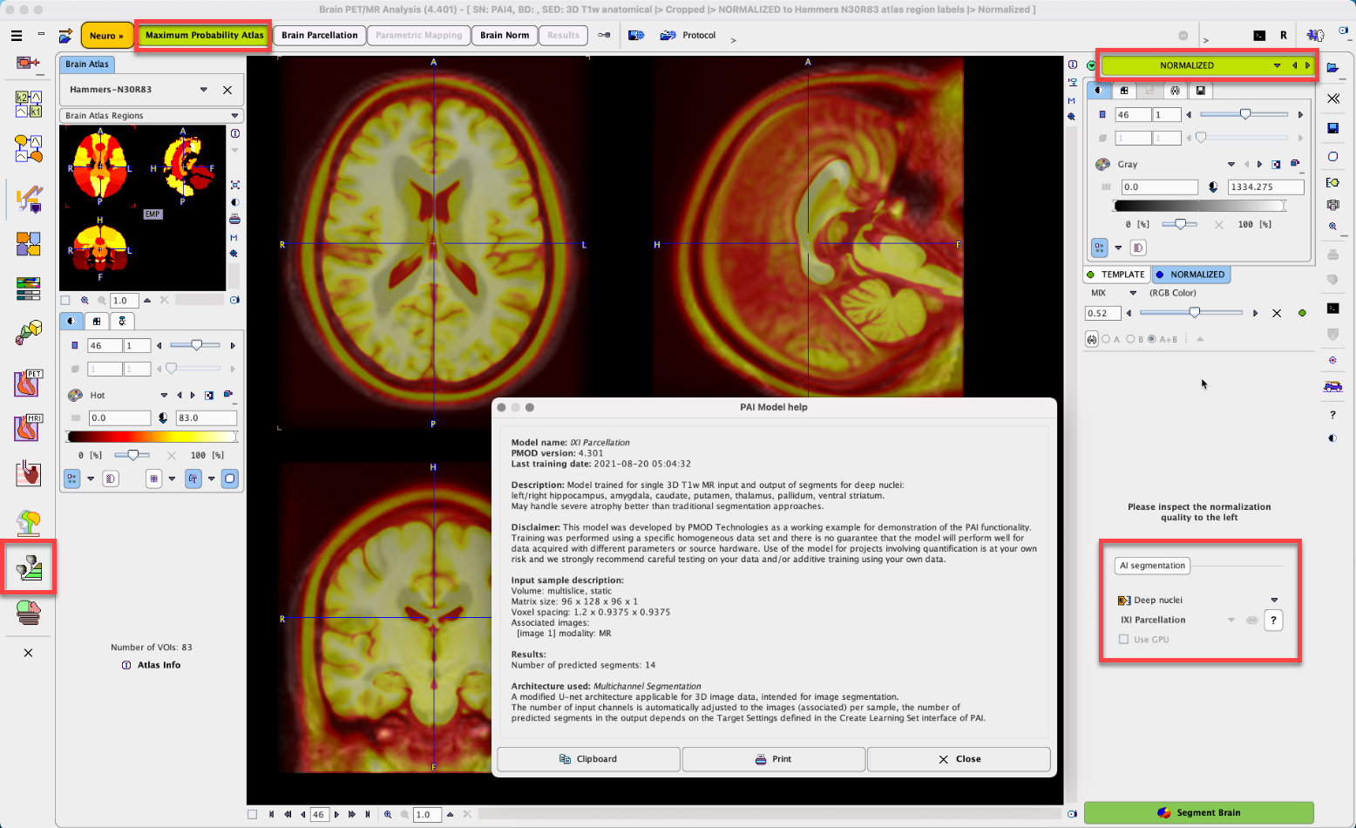Open the Hammers-N30R83 atlas dropdown
The image size is (1356, 828).
(x=204, y=90)
